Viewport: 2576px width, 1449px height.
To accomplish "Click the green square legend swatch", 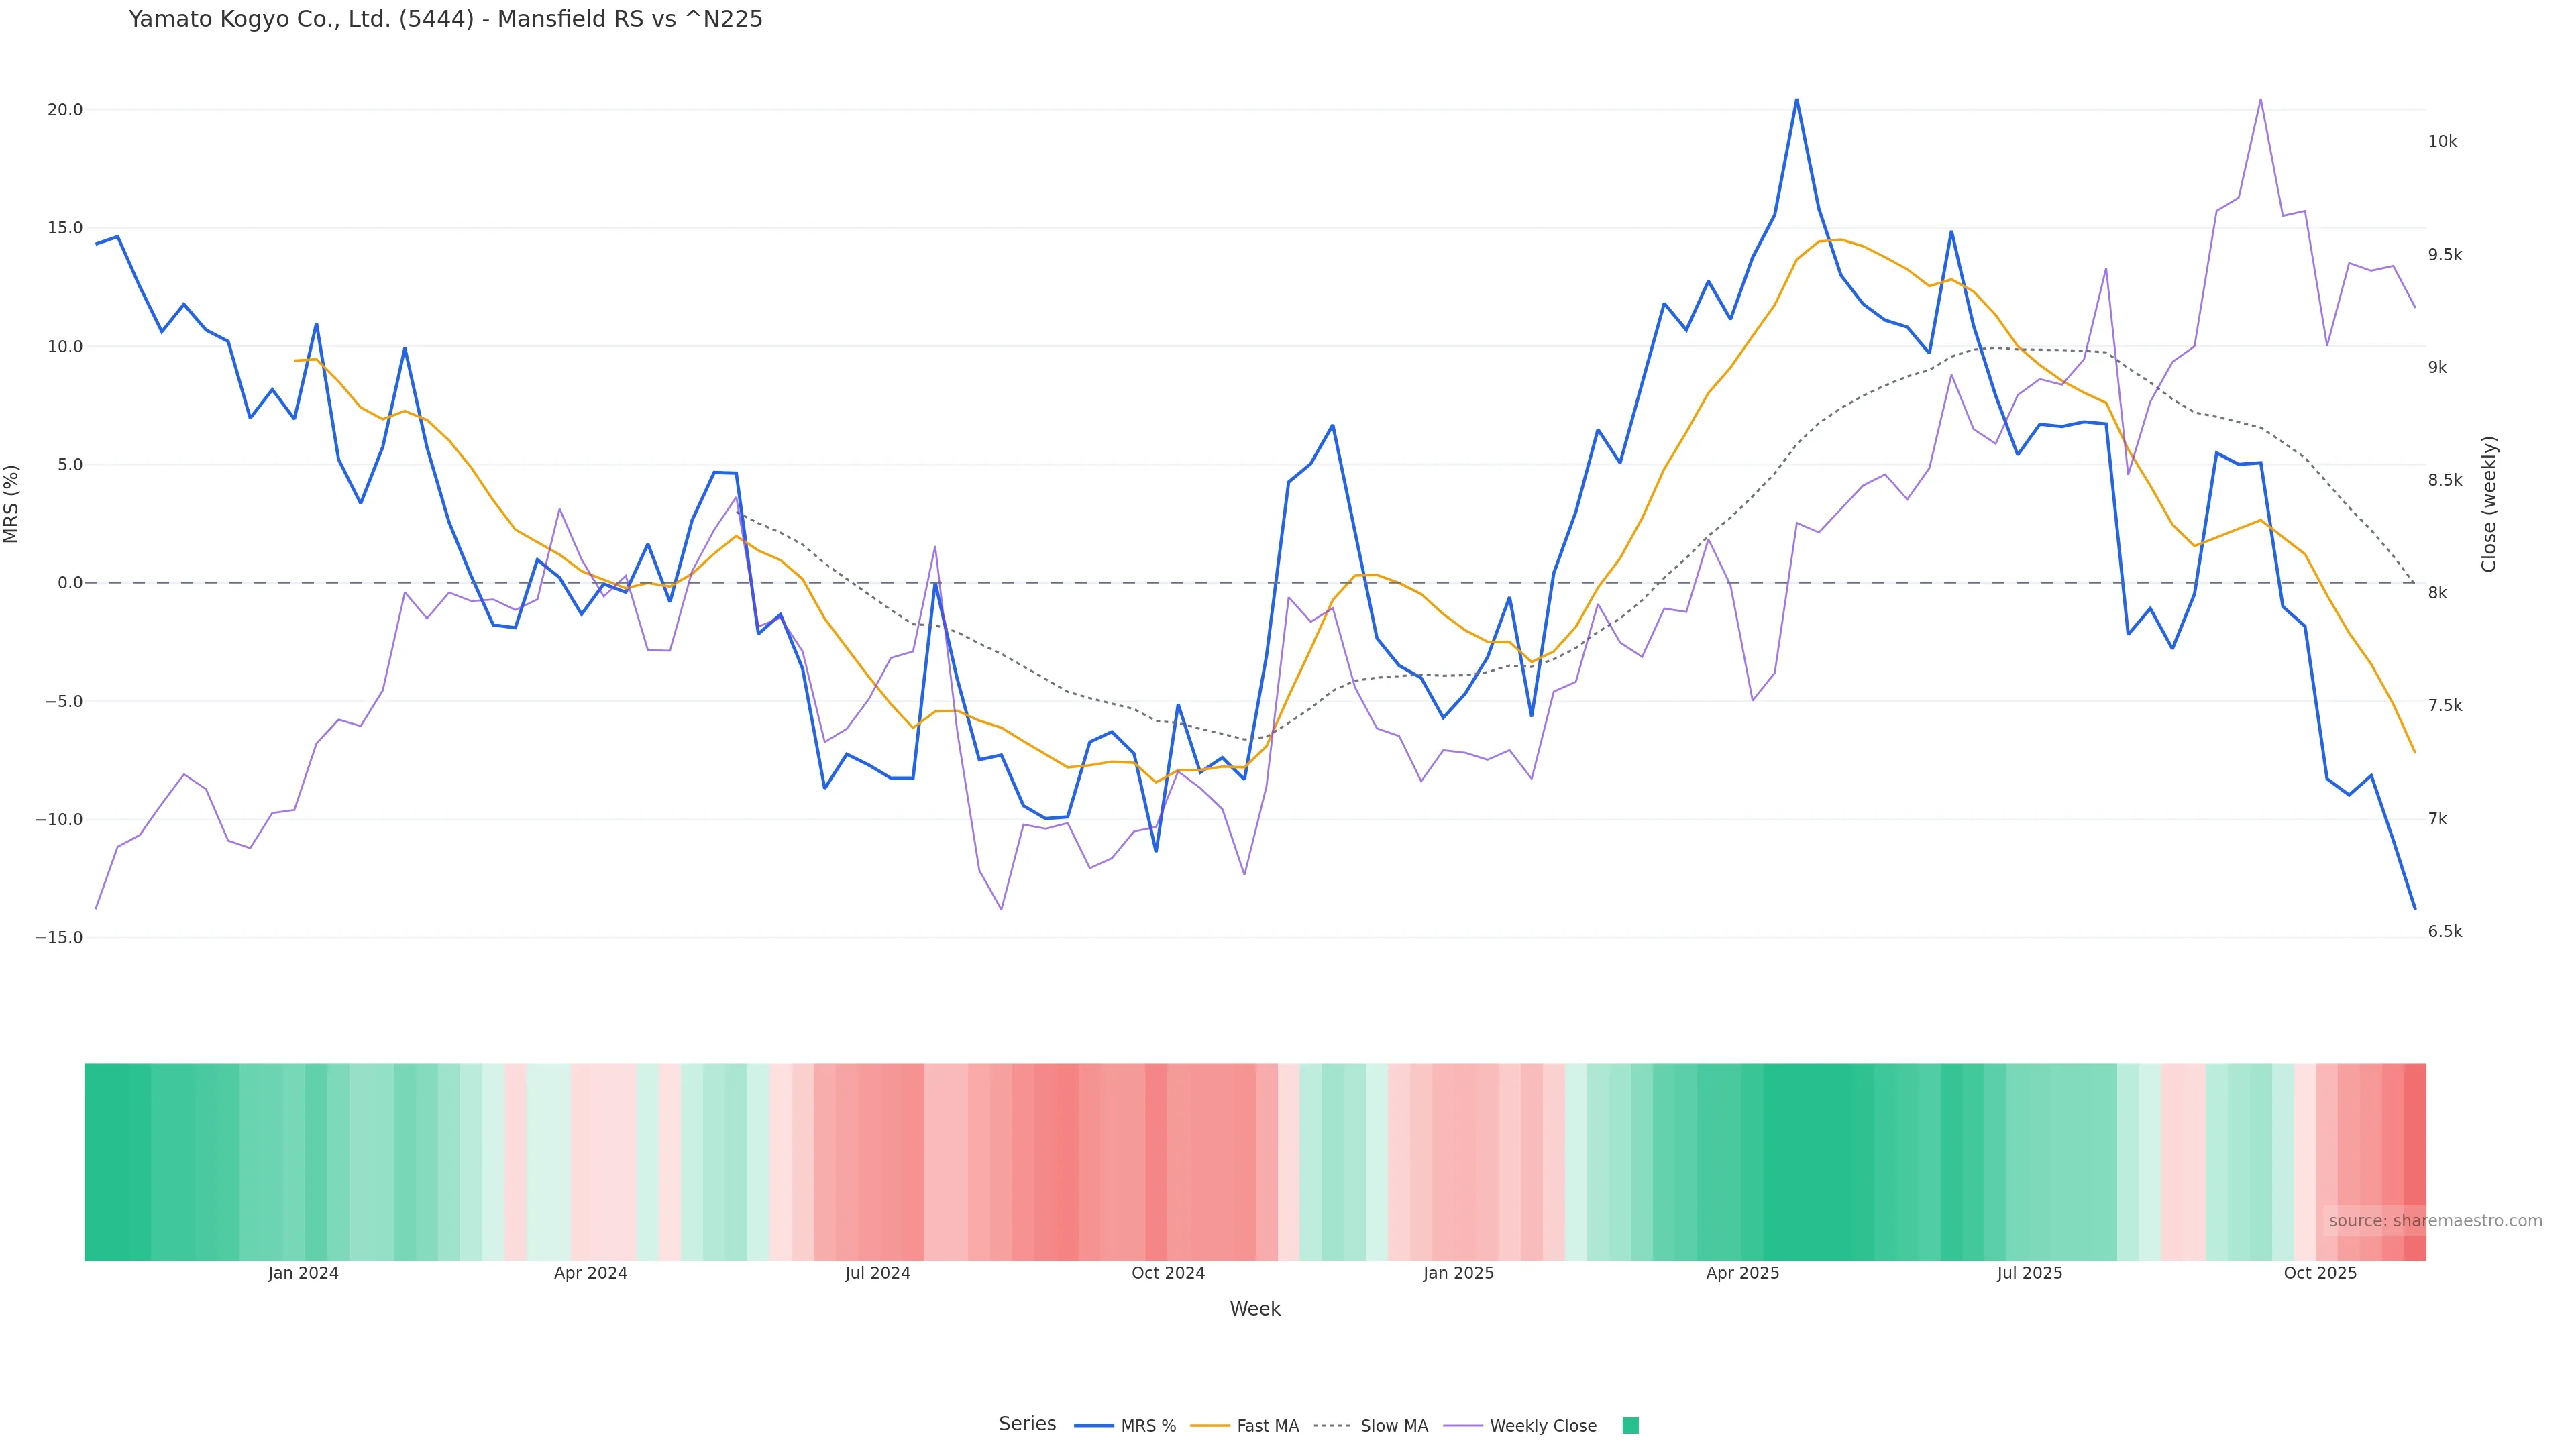I will tap(1630, 1426).
